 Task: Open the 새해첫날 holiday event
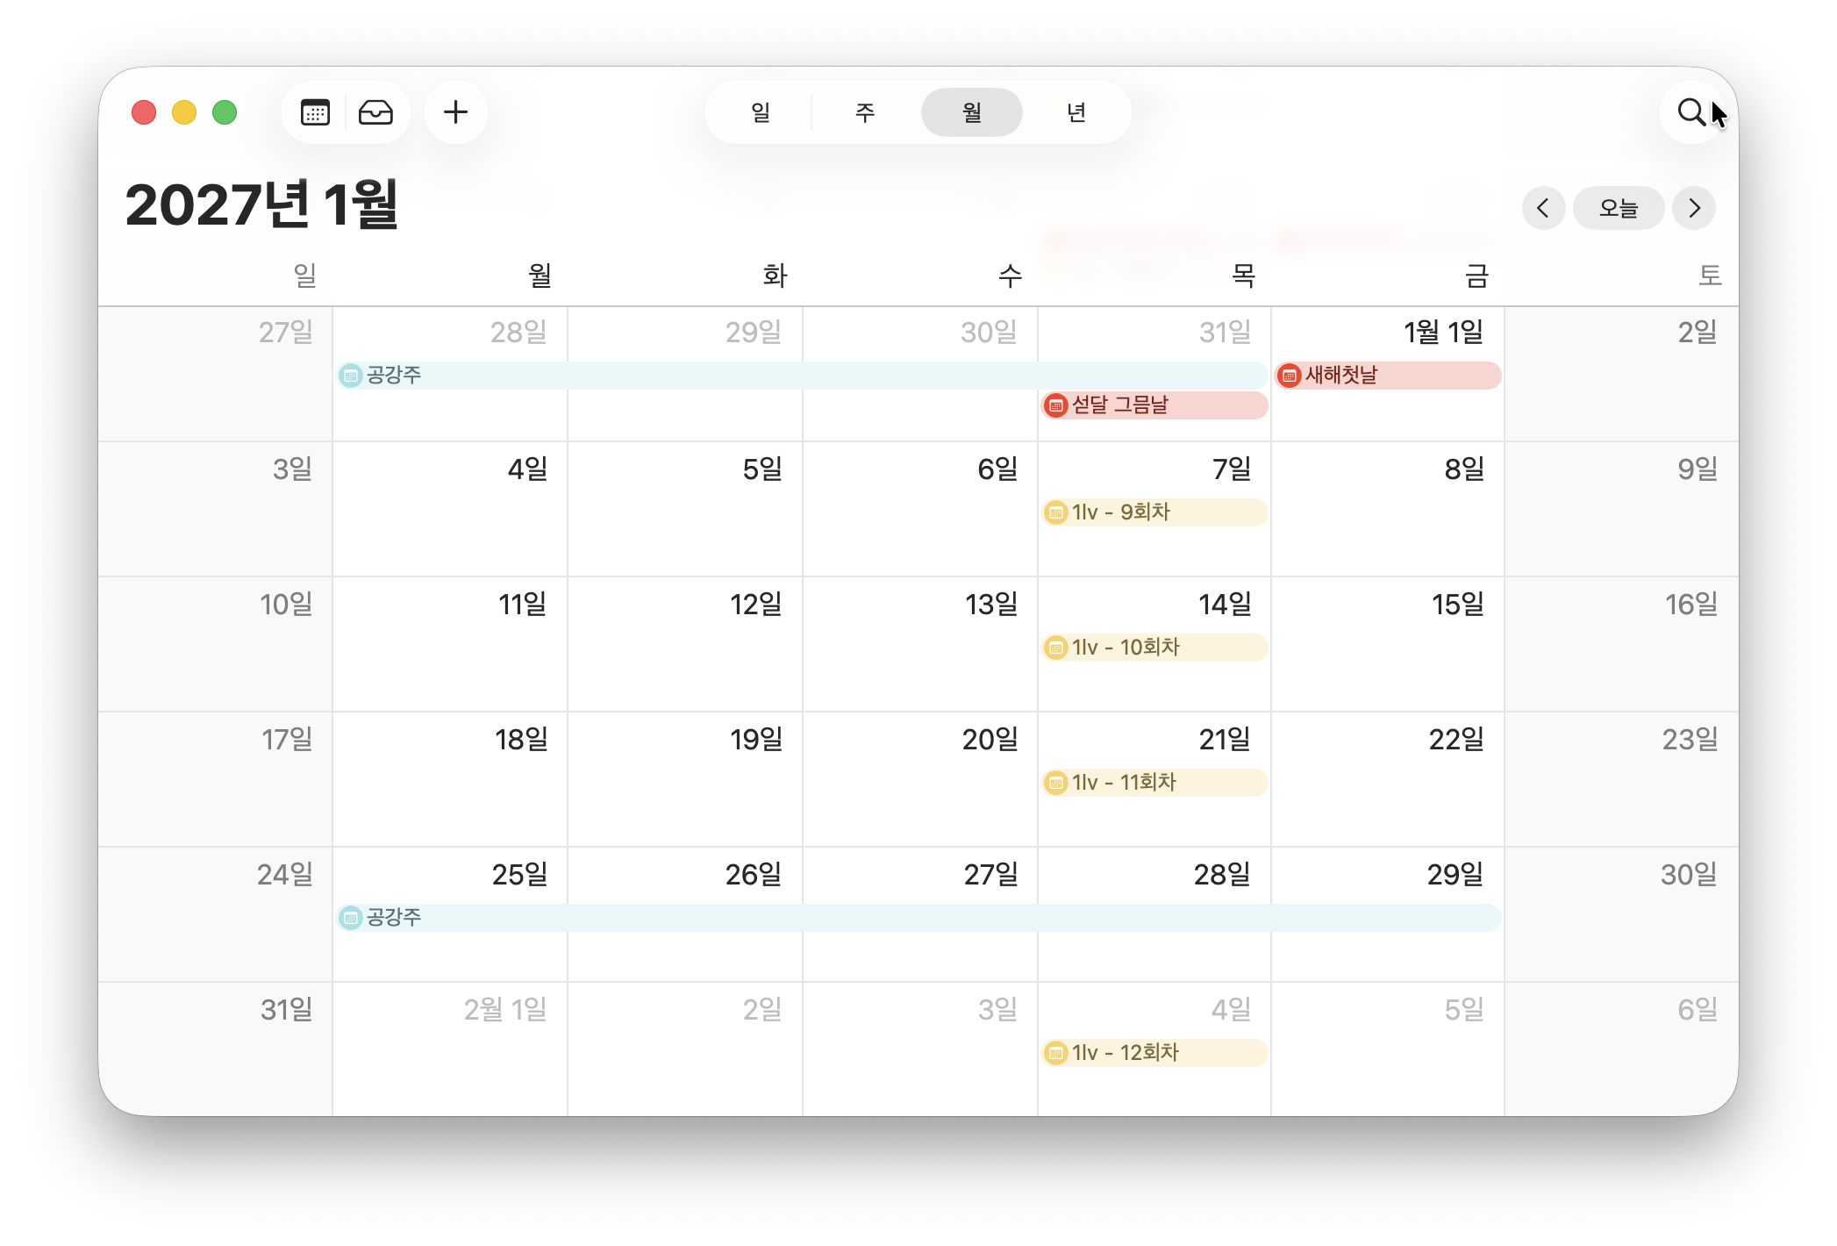coord(1388,376)
